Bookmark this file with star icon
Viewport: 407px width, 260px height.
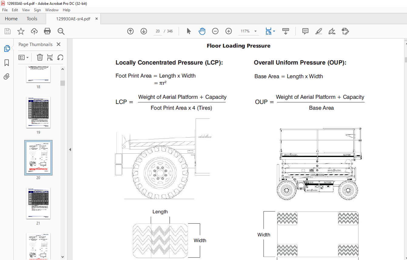point(21,31)
